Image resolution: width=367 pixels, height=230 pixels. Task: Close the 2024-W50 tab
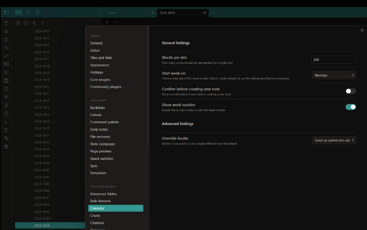204,13
